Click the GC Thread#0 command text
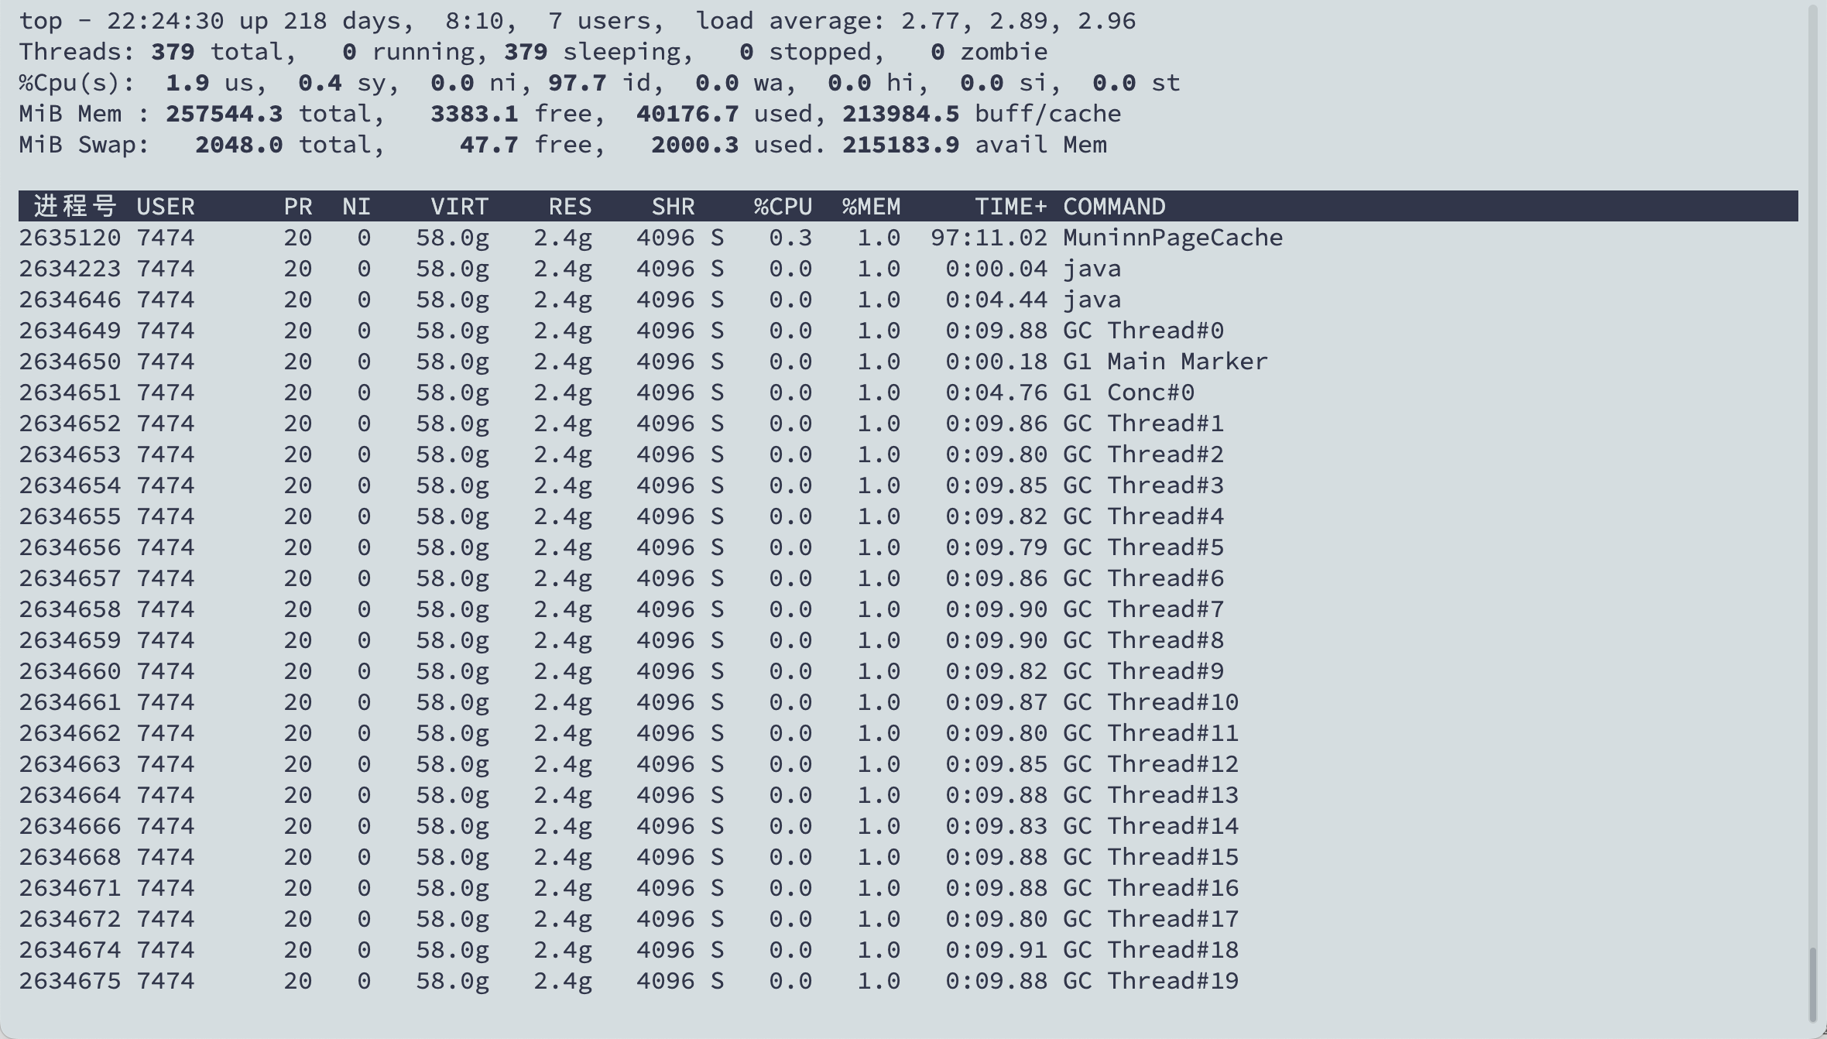The width and height of the screenshot is (1827, 1039). (1143, 331)
